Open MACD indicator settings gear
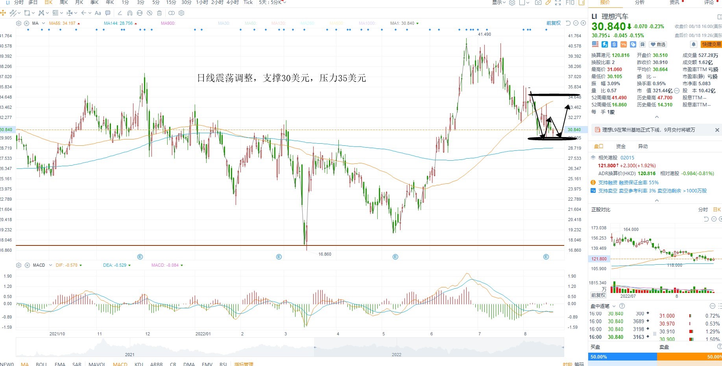 coord(18,265)
